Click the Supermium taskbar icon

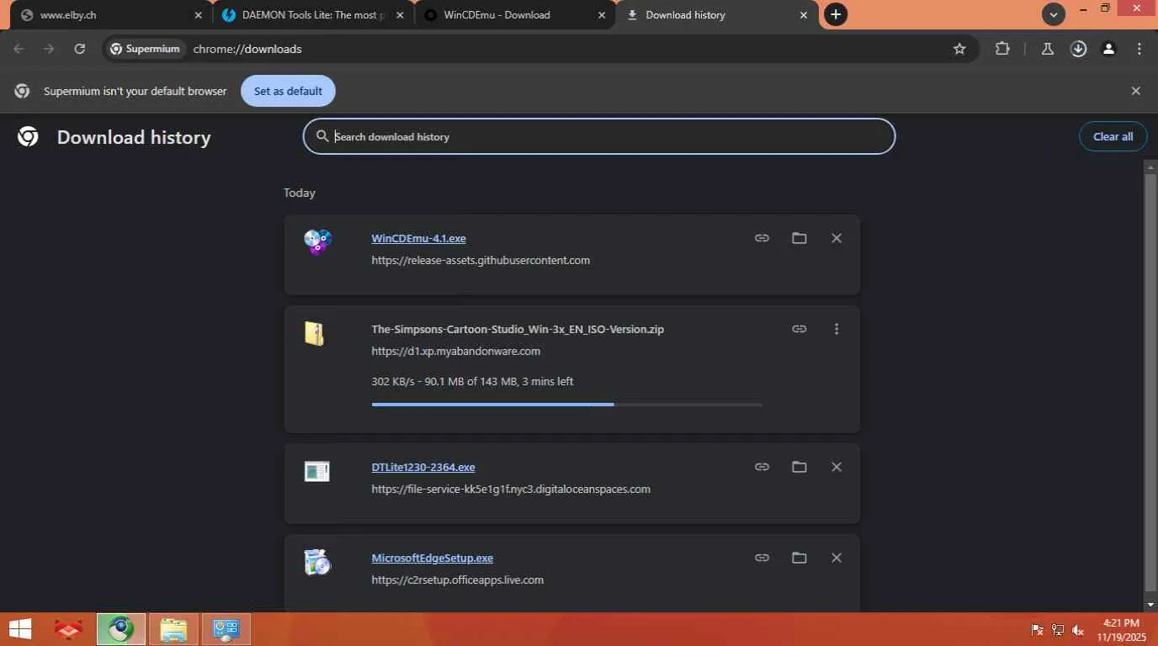(x=121, y=629)
